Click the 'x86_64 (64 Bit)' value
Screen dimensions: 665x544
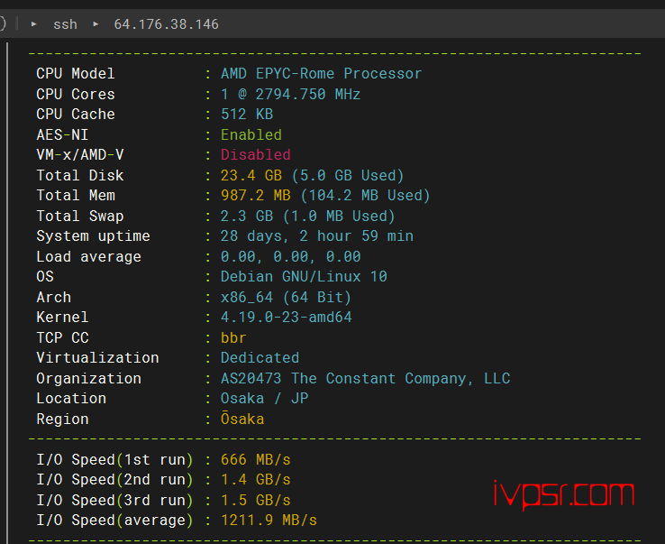(x=286, y=297)
